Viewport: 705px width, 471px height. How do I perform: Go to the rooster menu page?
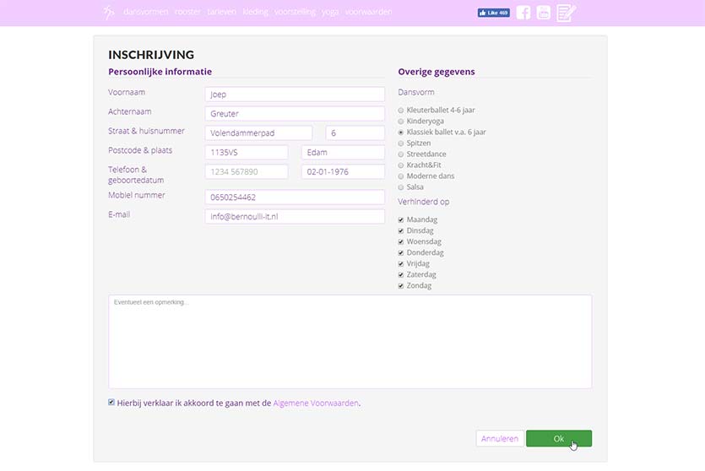187,13
